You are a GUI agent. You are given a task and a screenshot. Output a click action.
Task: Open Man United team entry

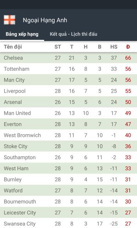[x=68, y=113]
